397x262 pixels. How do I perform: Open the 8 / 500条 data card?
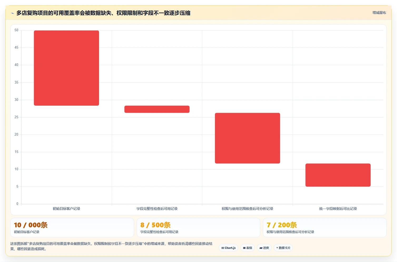(198, 228)
